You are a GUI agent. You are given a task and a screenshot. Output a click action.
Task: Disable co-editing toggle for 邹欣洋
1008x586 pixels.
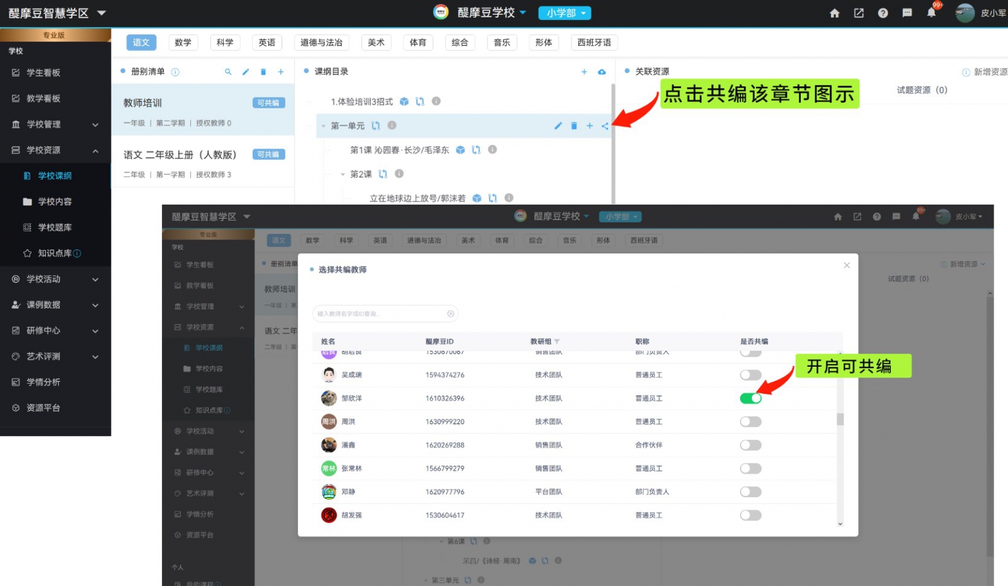click(x=750, y=398)
